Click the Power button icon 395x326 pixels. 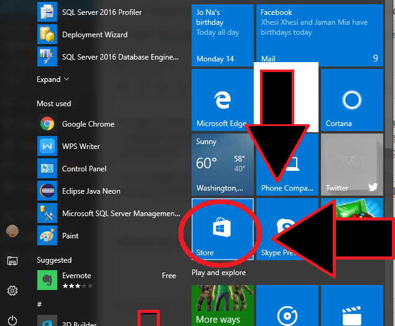coord(12,320)
